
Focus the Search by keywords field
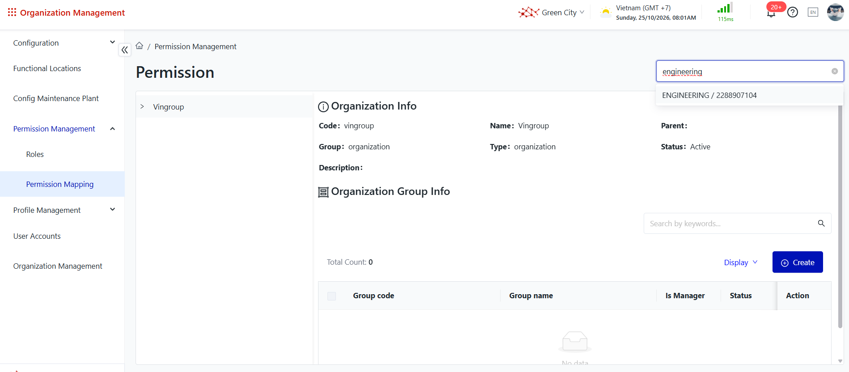pos(737,223)
